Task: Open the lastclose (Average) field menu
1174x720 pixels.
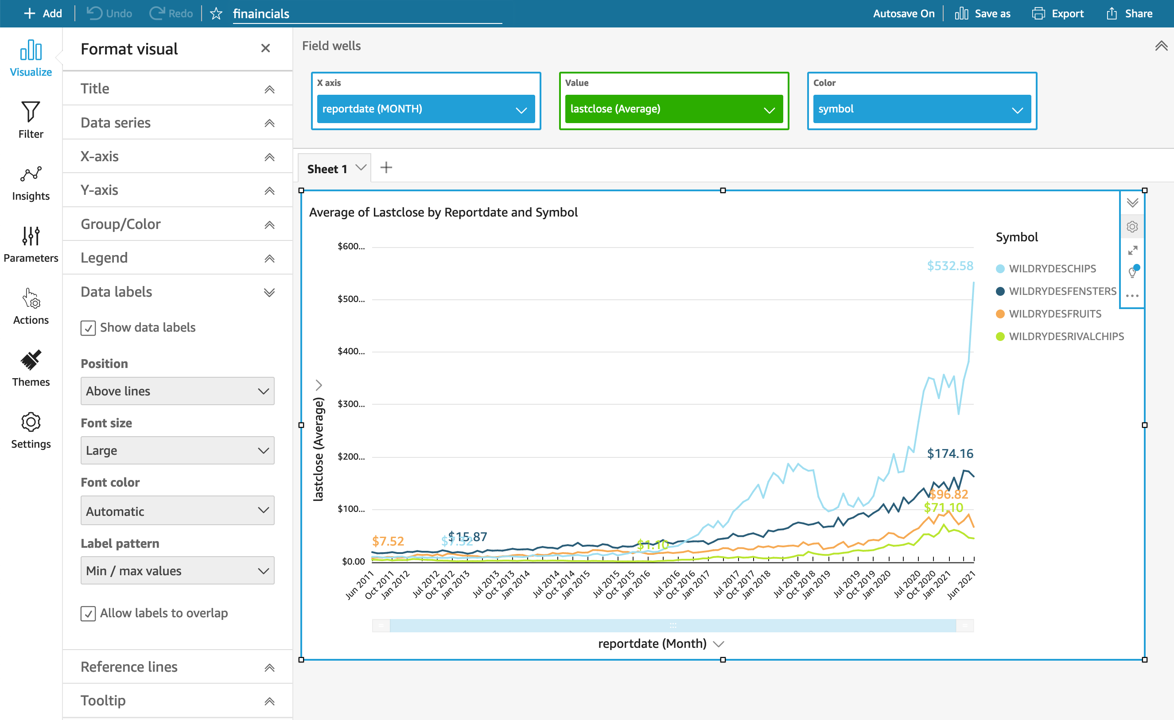Action: point(673,109)
